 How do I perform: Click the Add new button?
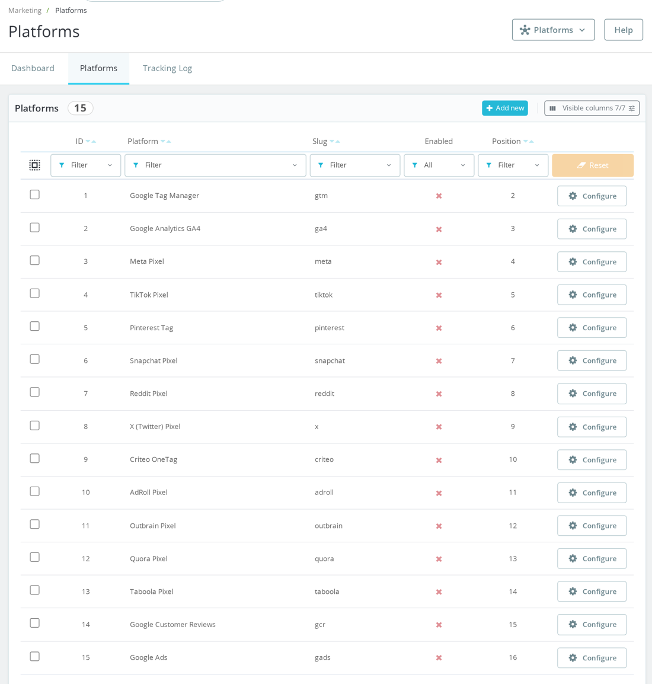[505, 108]
